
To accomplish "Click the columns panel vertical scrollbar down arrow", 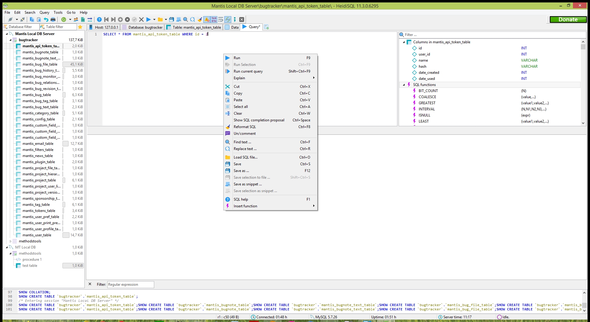I will pyautogui.click(x=583, y=123).
